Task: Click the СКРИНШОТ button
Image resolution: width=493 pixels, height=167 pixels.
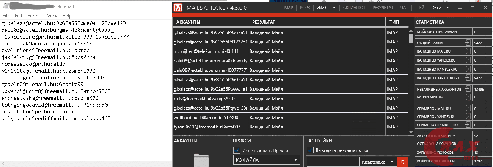Action: (355, 8)
